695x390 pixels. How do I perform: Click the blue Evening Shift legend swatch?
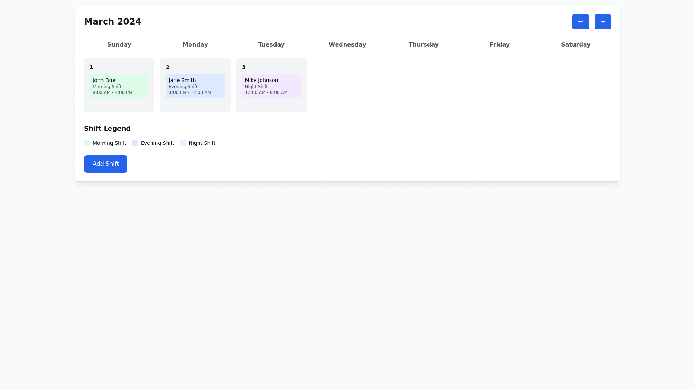pyautogui.click(x=135, y=143)
